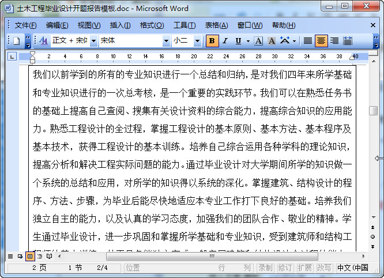Image resolution: width=384 pixels, height=278 pixels.
Task: Apply Character Border icon
Action: 258,40
